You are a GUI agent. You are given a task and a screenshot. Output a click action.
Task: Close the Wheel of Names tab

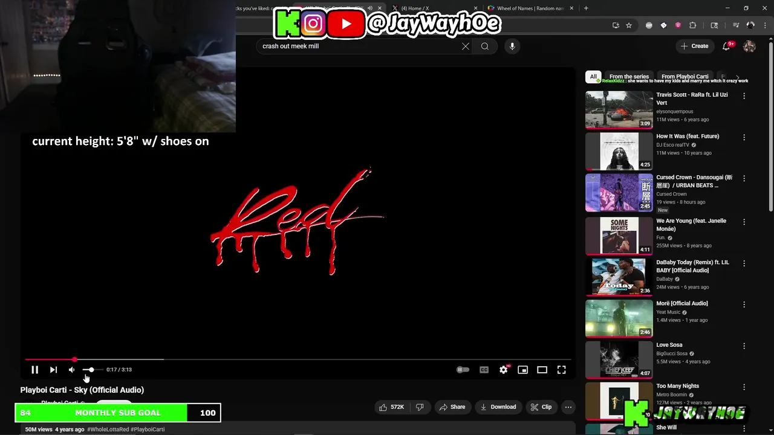[571, 8]
